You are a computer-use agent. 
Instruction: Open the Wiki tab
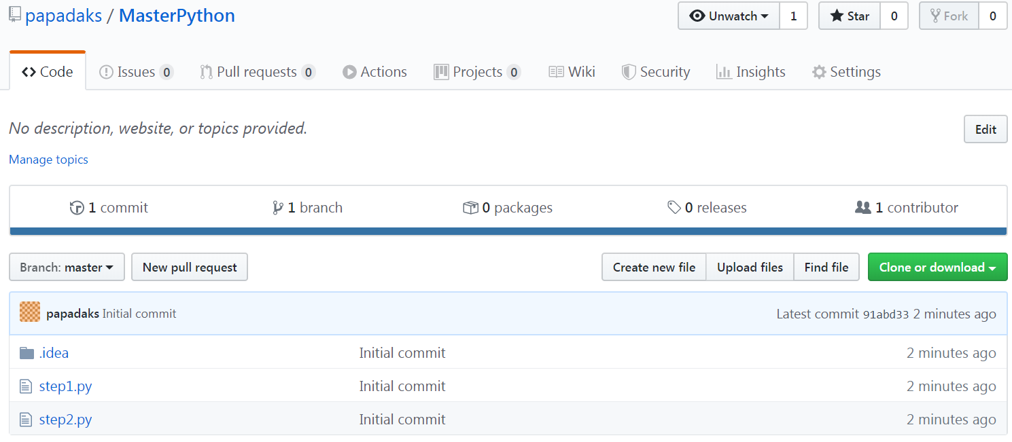[x=572, y=71]
